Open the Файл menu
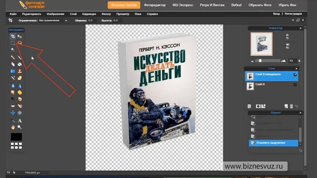Screen dimensions: 317x178 [13, 14]
